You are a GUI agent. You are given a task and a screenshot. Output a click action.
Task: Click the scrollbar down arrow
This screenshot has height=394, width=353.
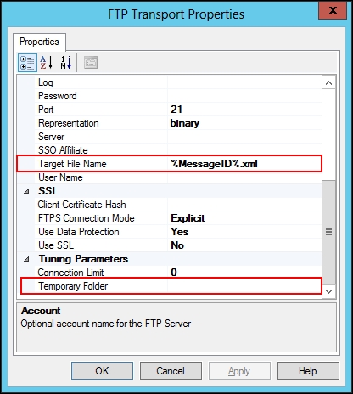click(328, 291)
